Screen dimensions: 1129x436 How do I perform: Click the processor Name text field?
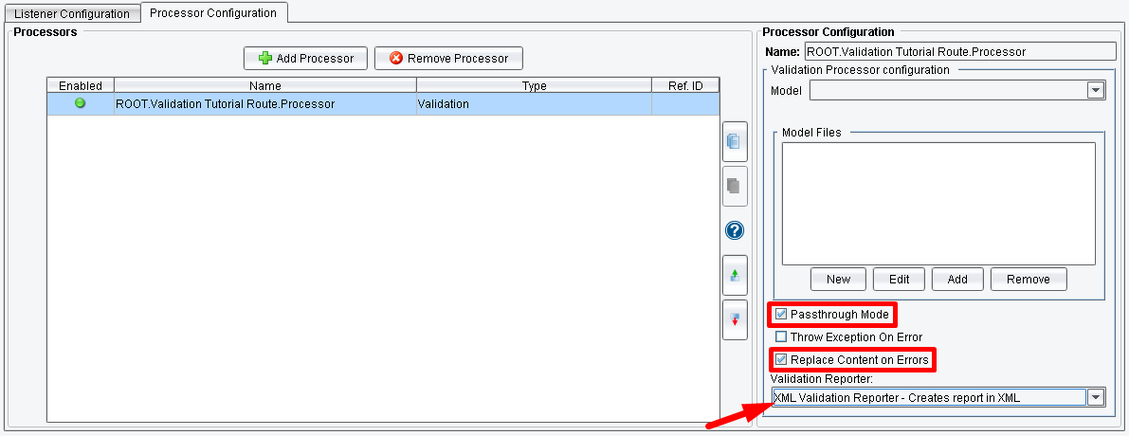pyautogui.click(x=958, y=52)
